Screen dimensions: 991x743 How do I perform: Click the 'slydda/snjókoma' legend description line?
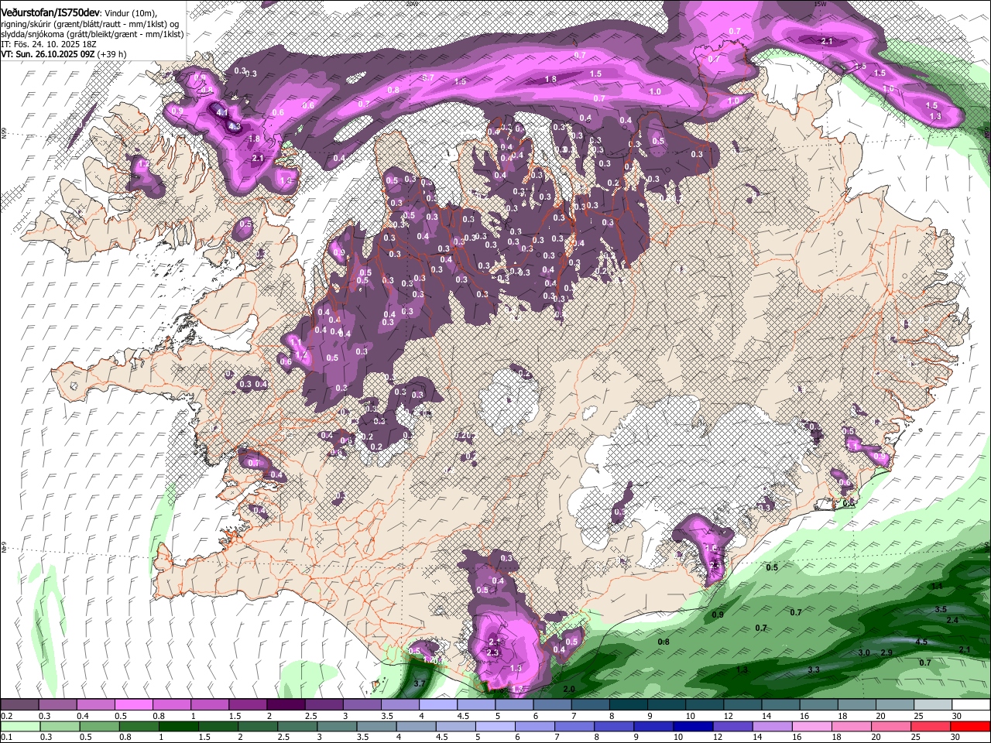point(92,33)
